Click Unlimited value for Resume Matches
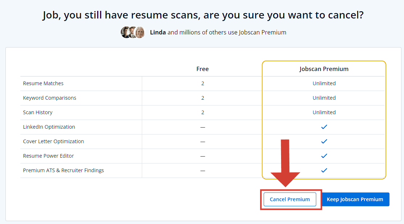 point(324,83)
